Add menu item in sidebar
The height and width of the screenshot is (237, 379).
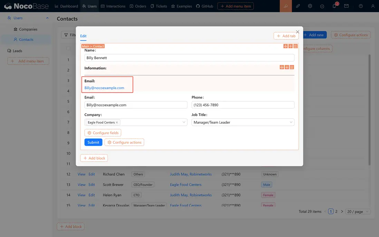click(x=28, y=61)
